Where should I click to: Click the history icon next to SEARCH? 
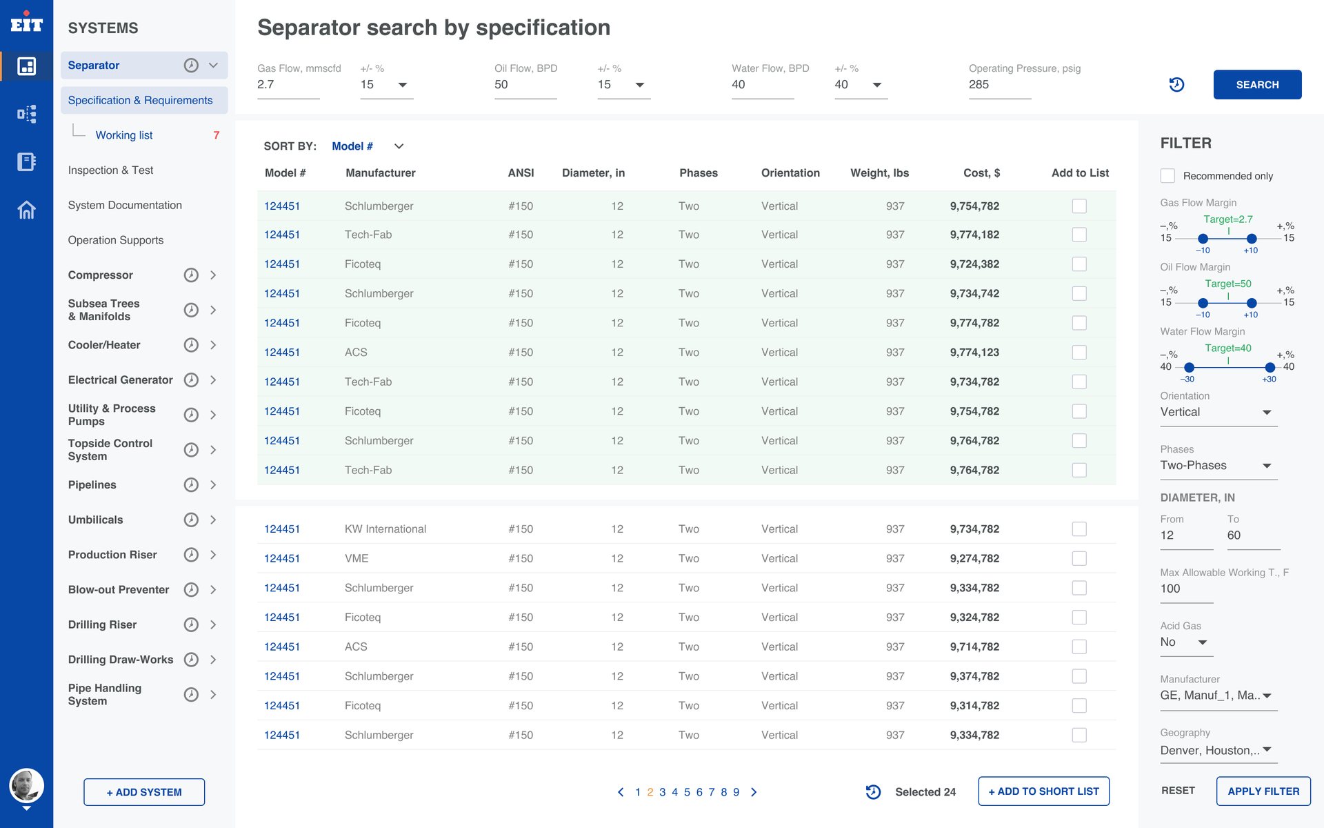[x=1176, y=85]
